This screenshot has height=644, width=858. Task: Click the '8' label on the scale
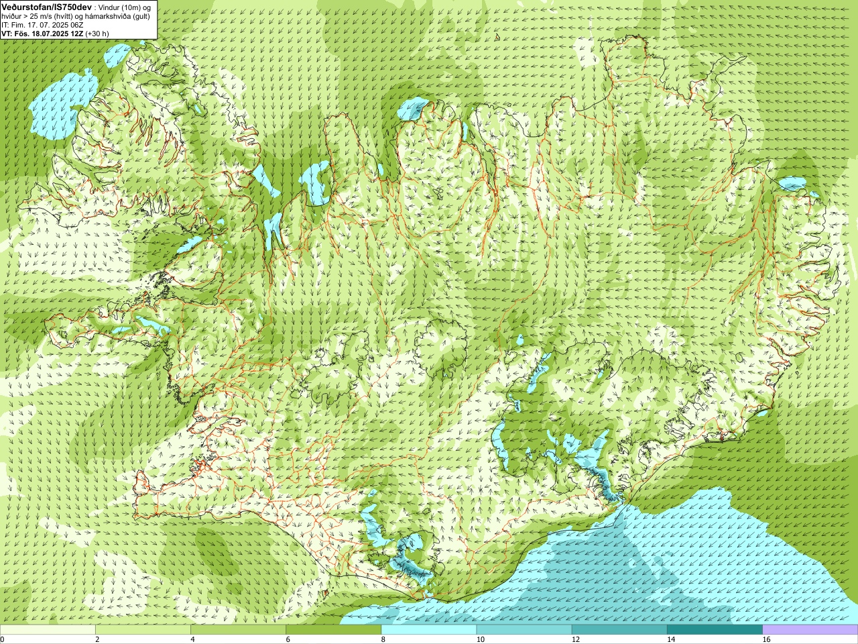[x=383, y=639]
